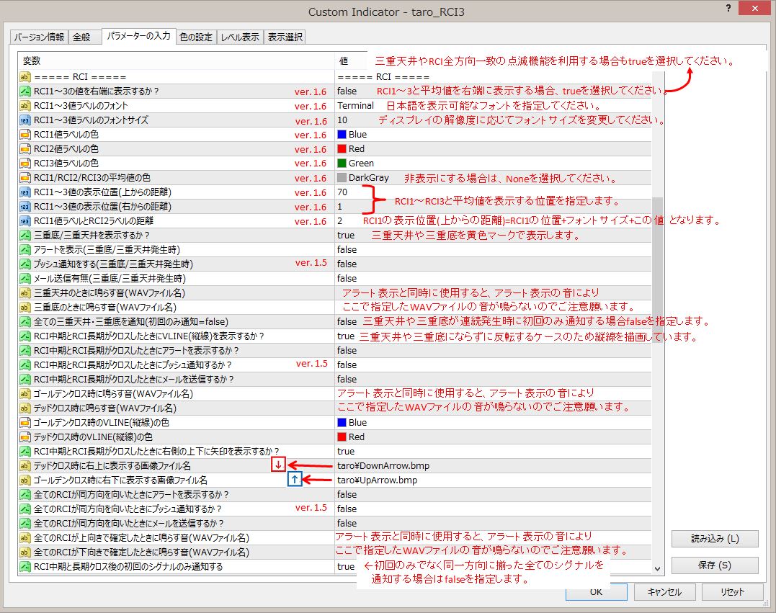Image resolution: width=776 pixels, height=613 pixels.
Task: Open the 表示選択 tab
Action: click(x=285, y=37)
